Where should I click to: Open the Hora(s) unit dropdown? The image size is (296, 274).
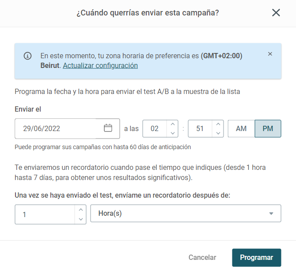pos(186,213)
